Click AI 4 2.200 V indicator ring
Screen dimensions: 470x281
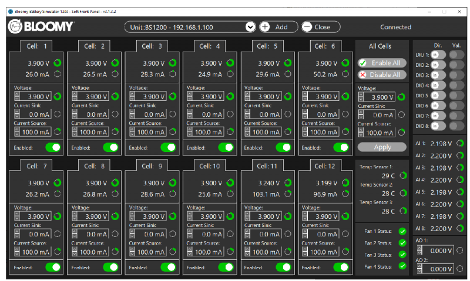pyautogui.click(x=460, y=180)
